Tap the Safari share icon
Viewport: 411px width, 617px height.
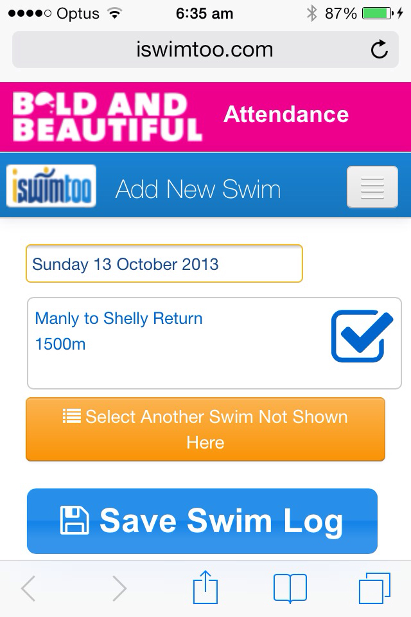click(205, 588)
